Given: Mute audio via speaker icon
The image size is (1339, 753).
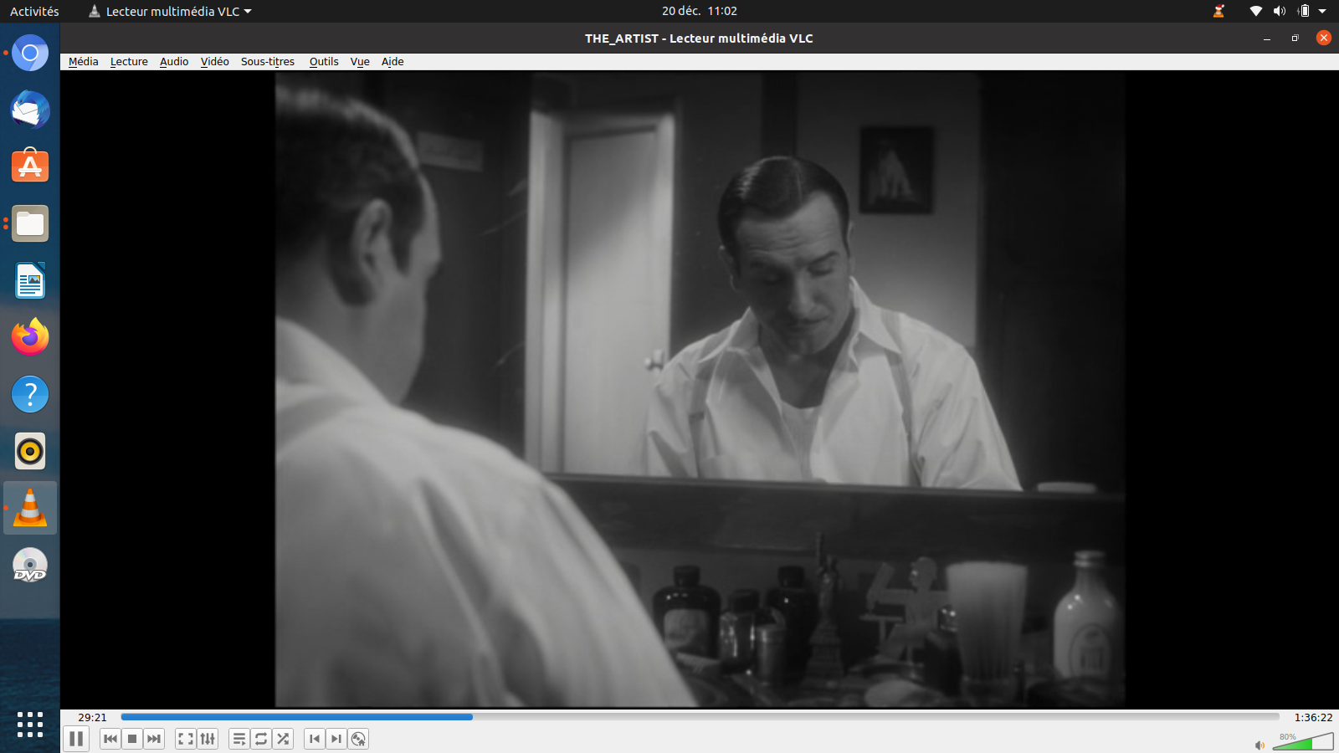Looking at the screenshot, I should click(x=1259, y=745).
